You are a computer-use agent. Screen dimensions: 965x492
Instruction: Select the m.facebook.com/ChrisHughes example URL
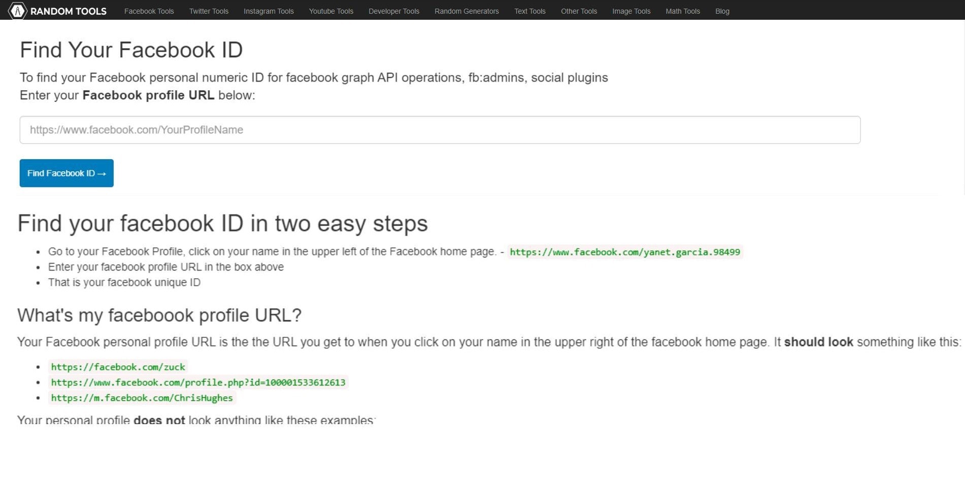click(x=142, y=398)
